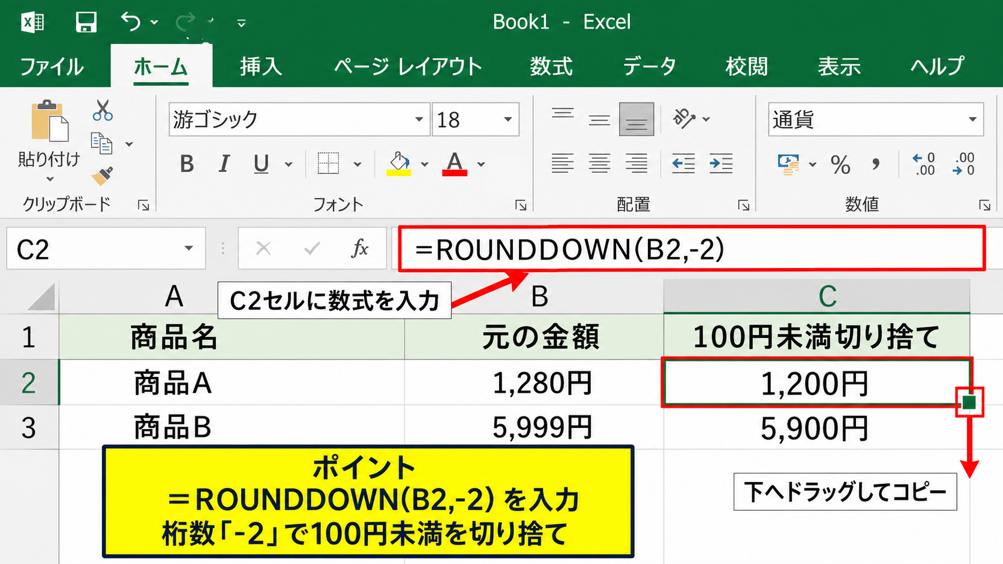1003x564 pixels.
Task: Open the font color dropdown arrow
Action: (x=481, y=164)
